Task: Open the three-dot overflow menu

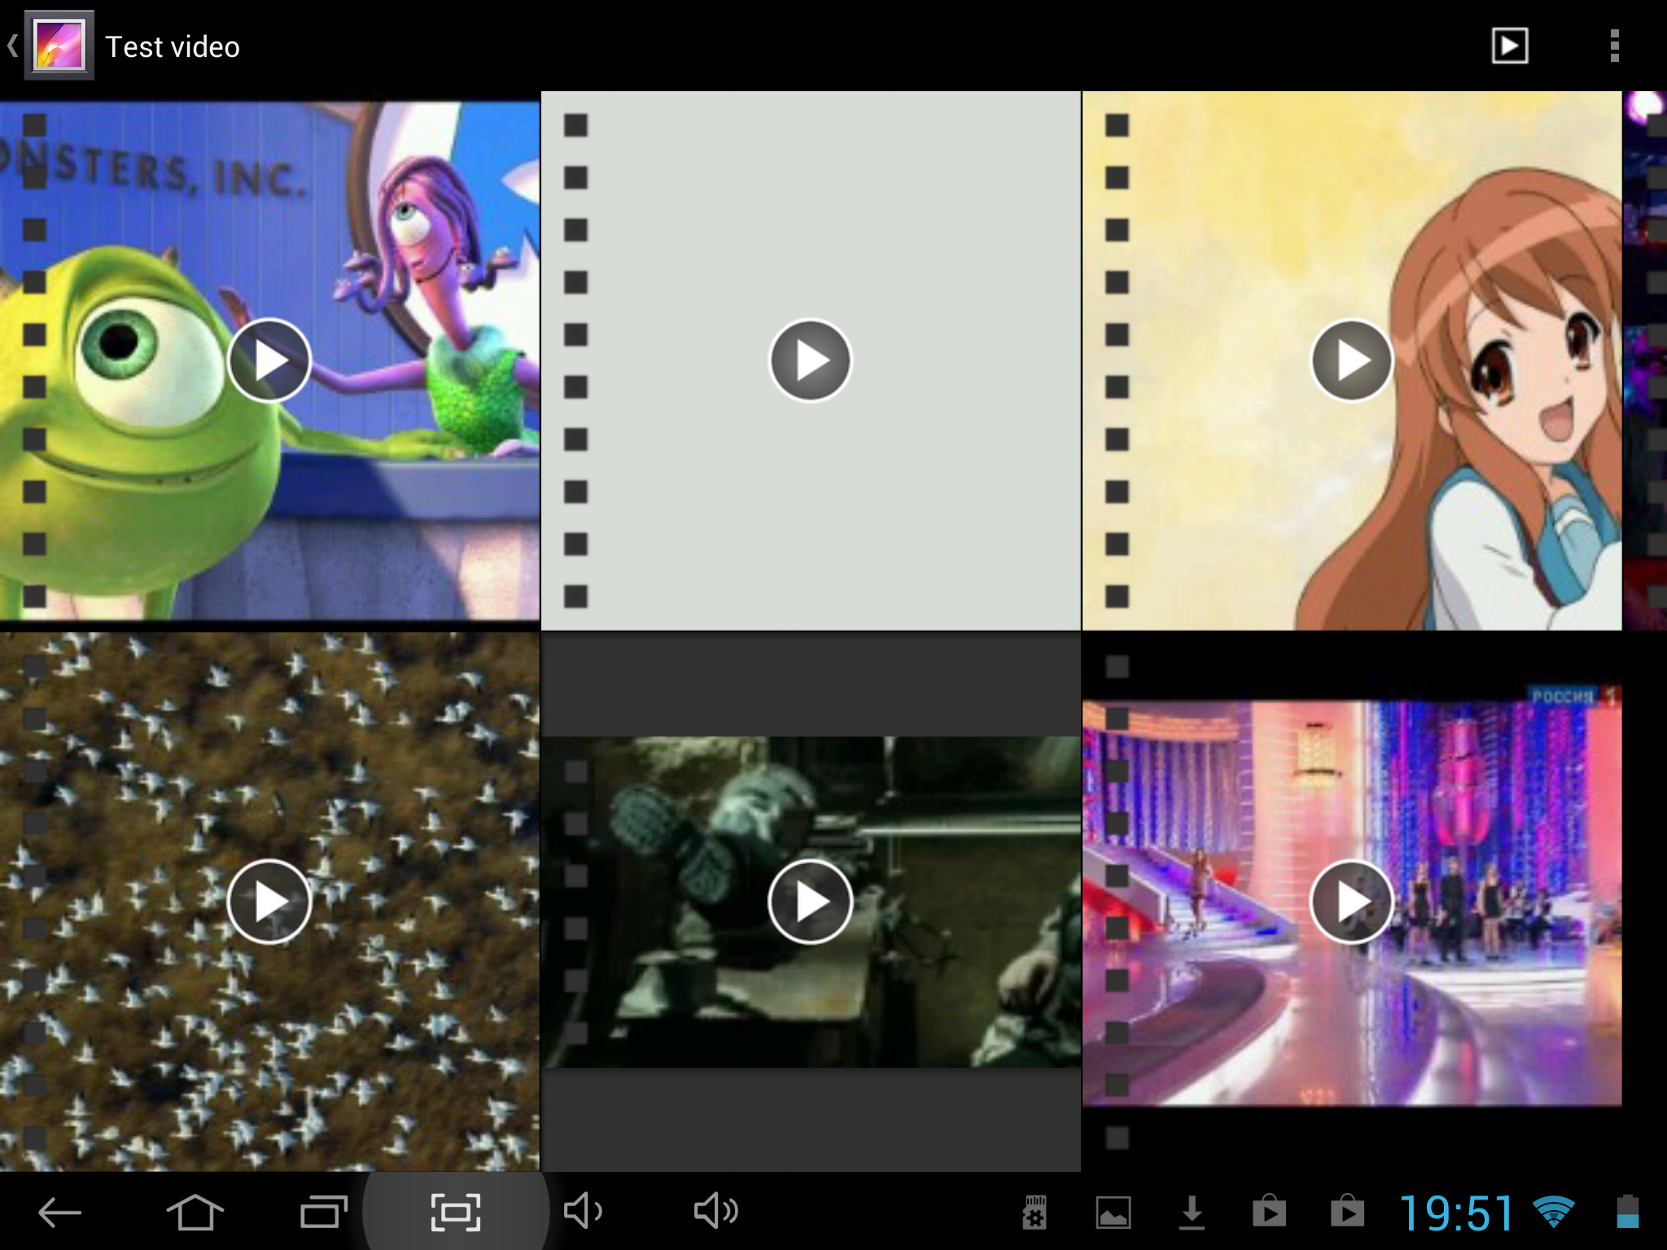Action: (x=1614, y=46)
